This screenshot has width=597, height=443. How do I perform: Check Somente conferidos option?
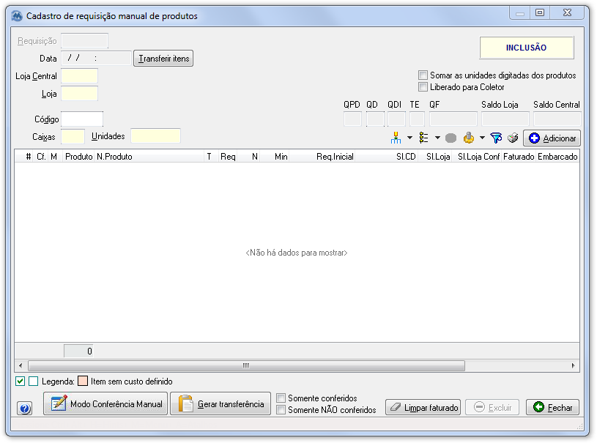[281, 398]
